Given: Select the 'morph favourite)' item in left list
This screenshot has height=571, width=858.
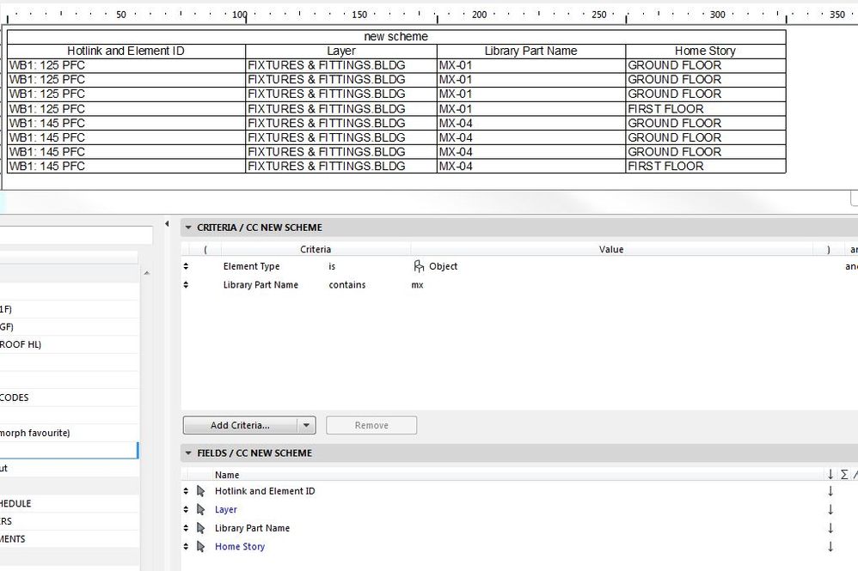Looking at the screenshot, I should [x=69, y=433].
